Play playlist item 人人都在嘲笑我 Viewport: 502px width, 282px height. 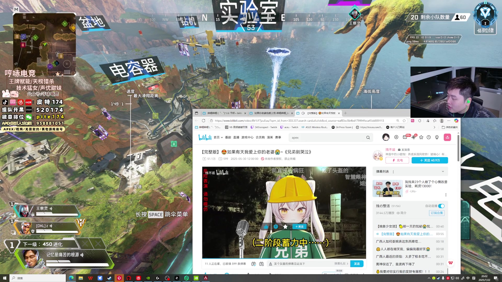coord(410,249)
